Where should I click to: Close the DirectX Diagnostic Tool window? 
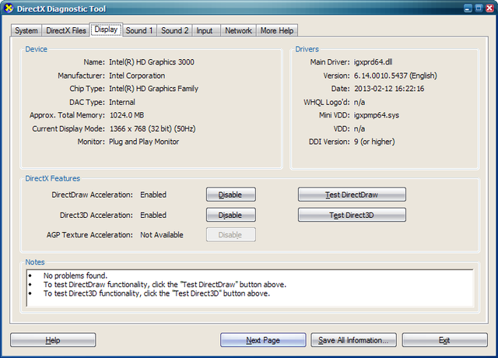point(489,9)
